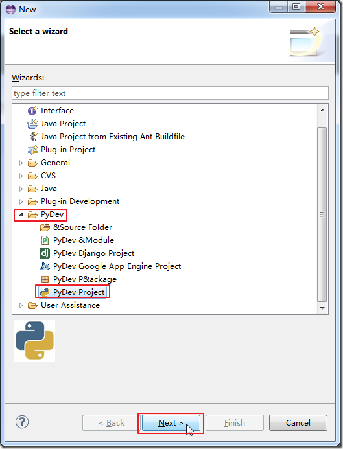Select the Java folder label

click(49, 189)
